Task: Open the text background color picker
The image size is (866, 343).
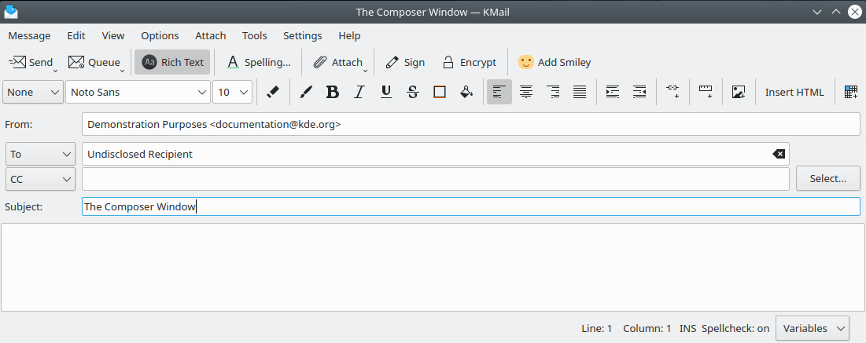Action: (466, 92)
